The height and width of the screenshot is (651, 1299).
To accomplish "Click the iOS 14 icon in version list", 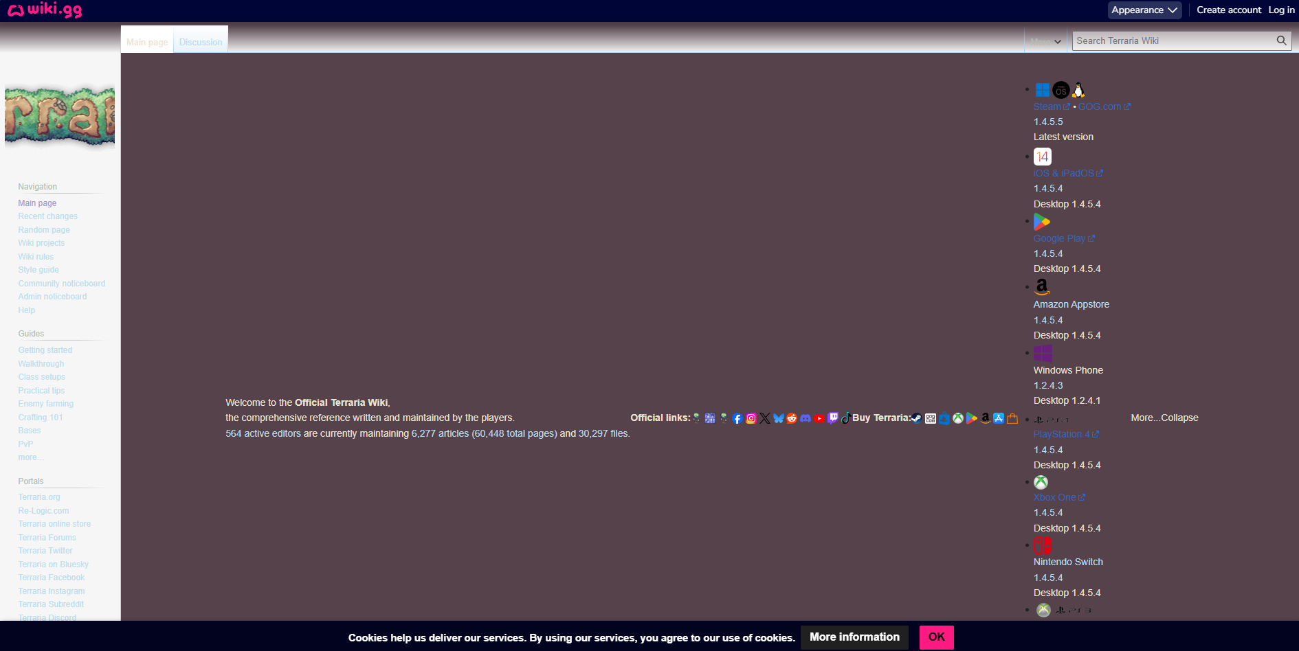I will (1043, 157).
